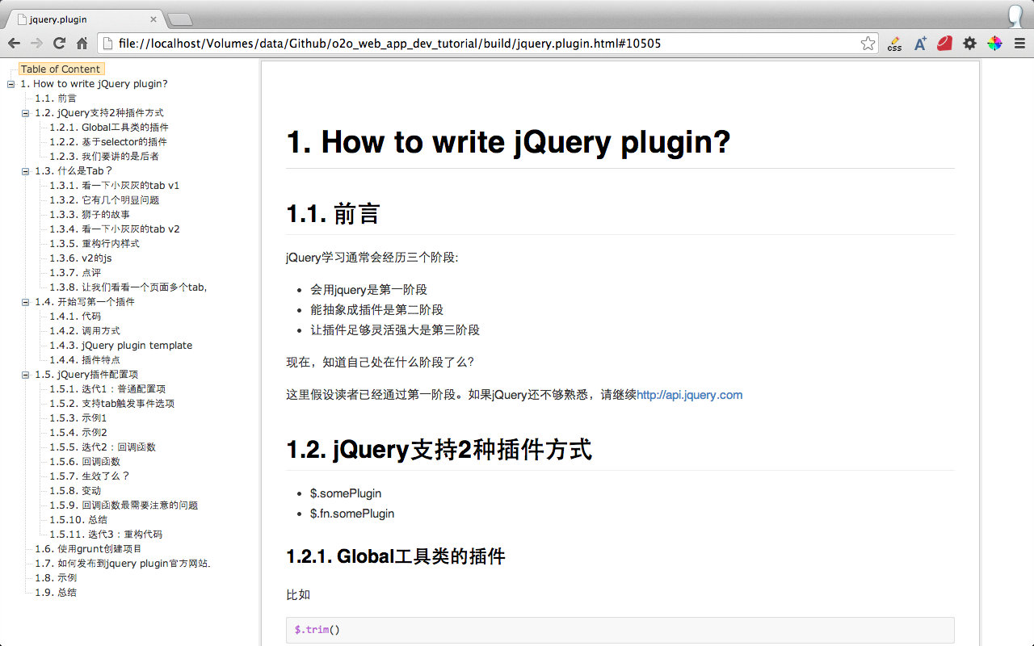Image resolution: width=1034 pixels, height=646 pixels.
Task: Open 1.2.1. Global工具类的插件 in sidebar
Action: 109,128
